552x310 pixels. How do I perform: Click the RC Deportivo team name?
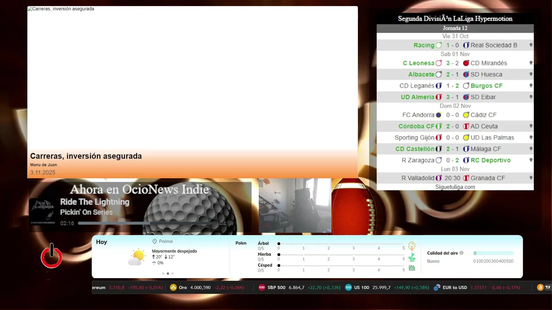pos(490,160)
